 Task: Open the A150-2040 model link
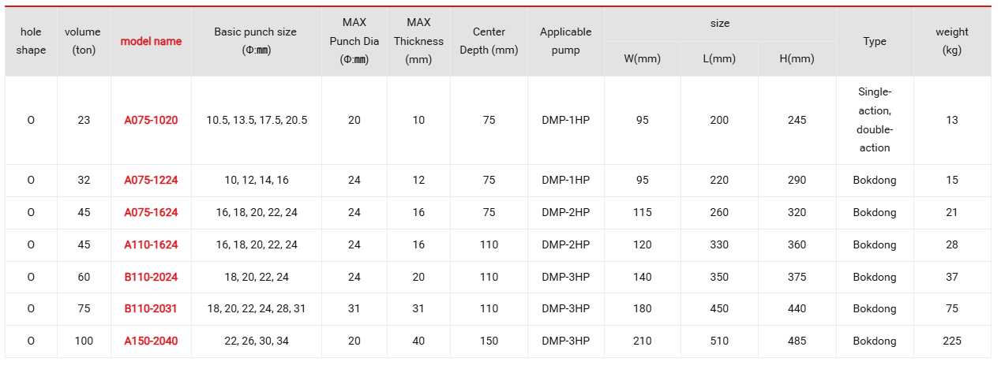point(151,341)
